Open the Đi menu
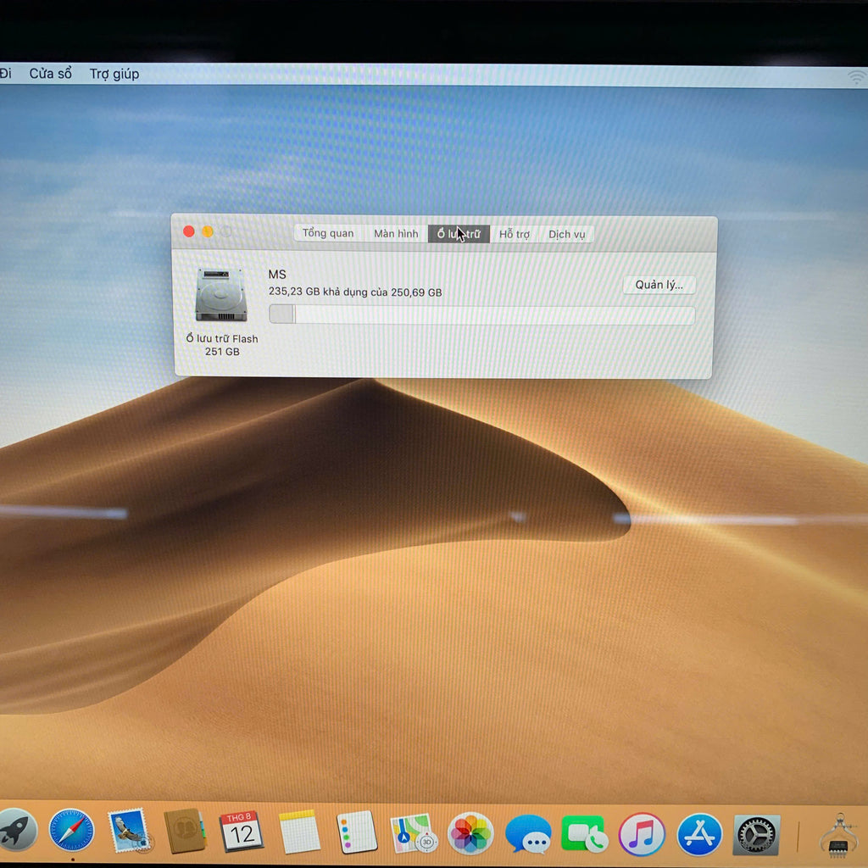The image size is (868, 868). click(6, 73)
